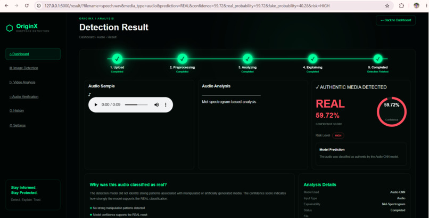Click the music note icon under Audio Sample
429x218 pixels.
pos(89,94)
